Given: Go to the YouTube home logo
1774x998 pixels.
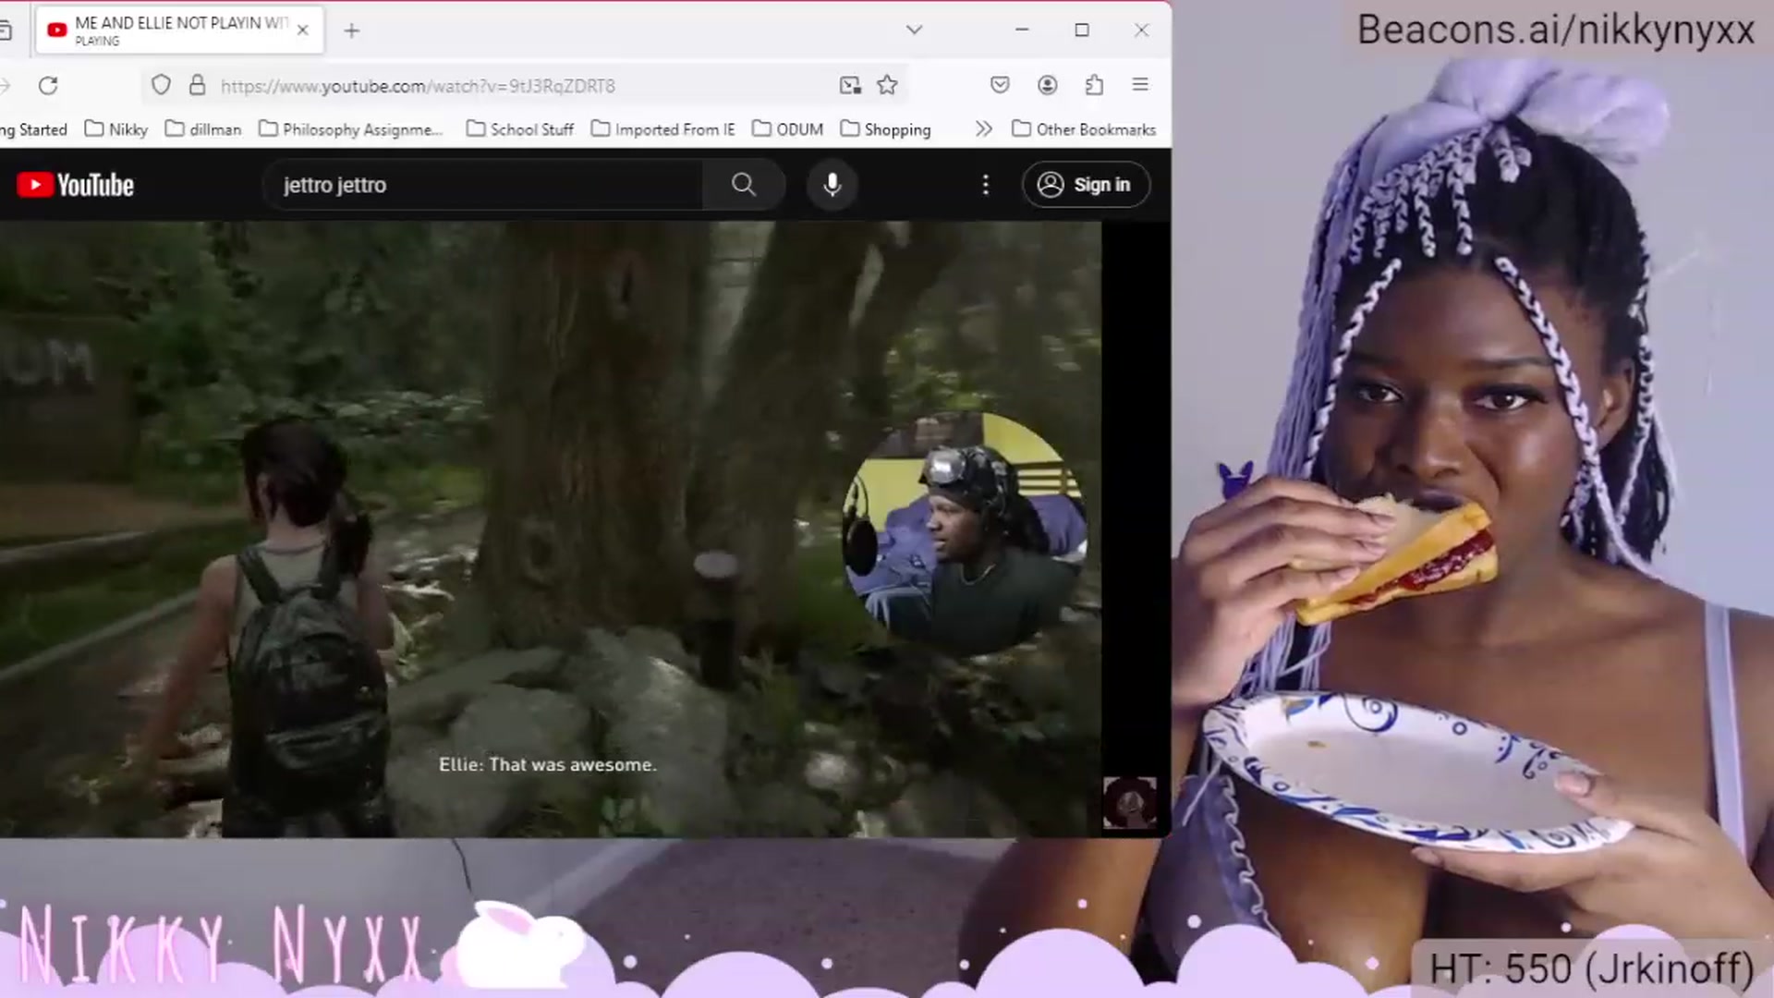Looking at the screenshot, I should tap(76, 185).
